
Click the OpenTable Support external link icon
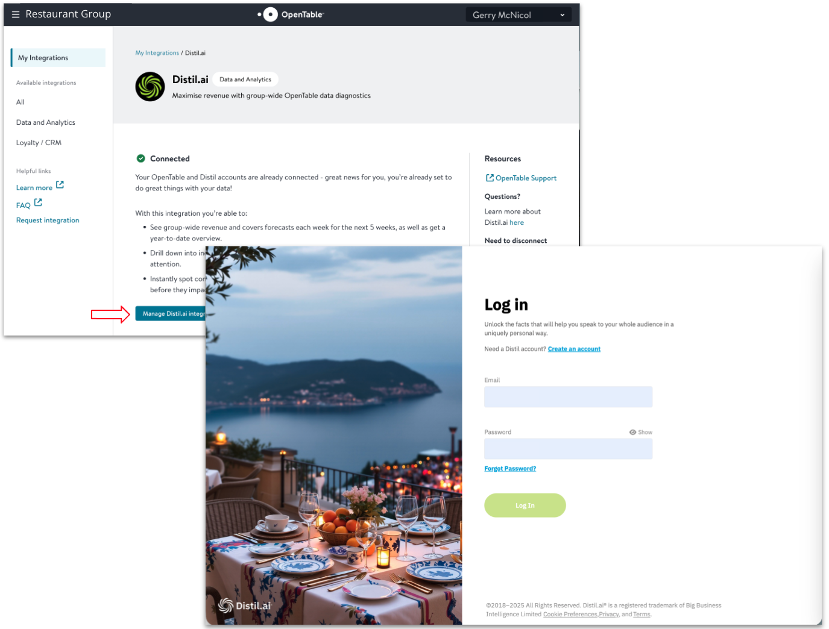[x=490, y=178]
